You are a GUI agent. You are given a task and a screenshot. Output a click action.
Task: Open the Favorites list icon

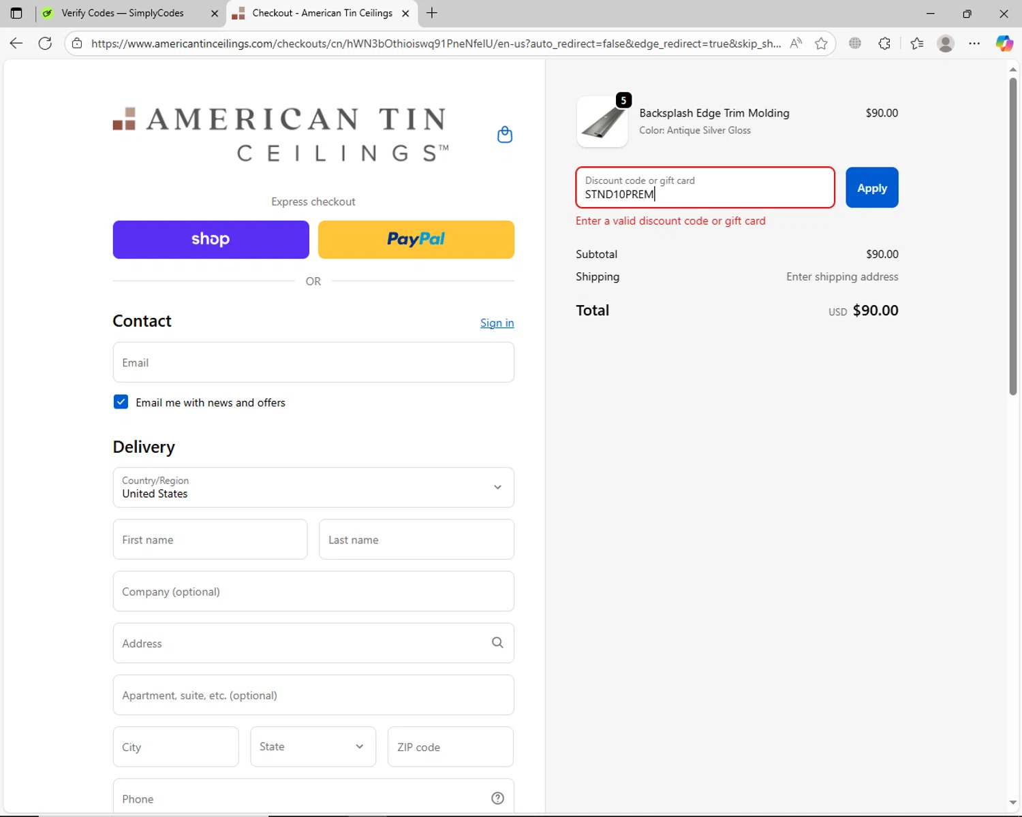[x=917, y=44]
